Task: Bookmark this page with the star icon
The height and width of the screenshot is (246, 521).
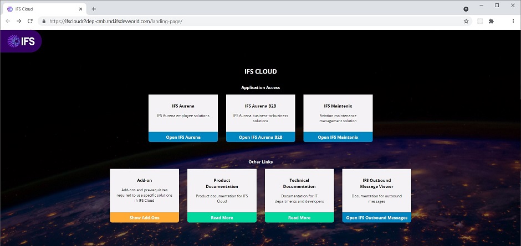Action: click(x=466, y=21)
